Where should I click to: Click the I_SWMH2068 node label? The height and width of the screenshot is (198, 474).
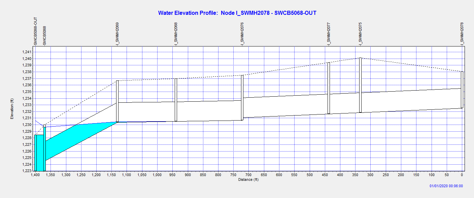[176, 34]
